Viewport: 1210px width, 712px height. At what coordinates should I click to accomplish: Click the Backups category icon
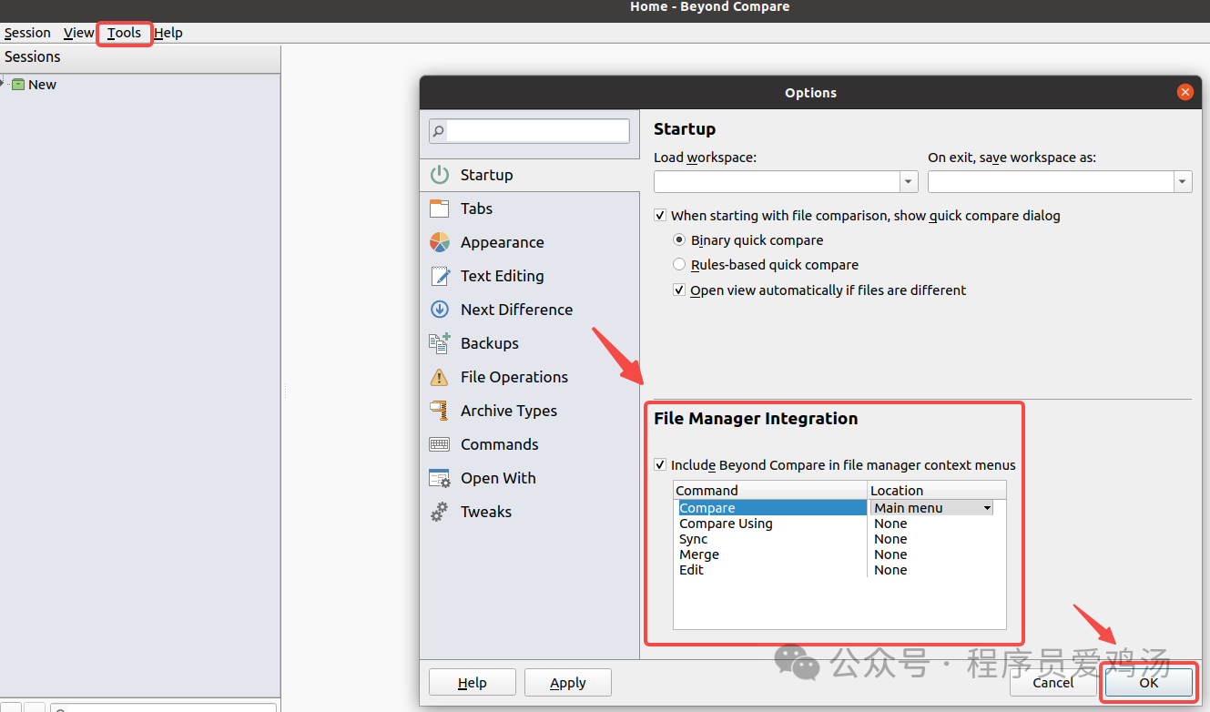(x=440, y=343)
